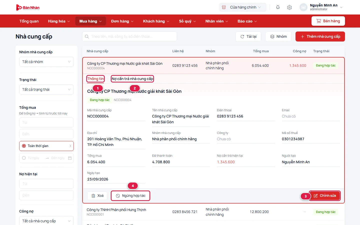The width and height of the screenshot is (360, 225).
Task: Expand the Tất cả trạng thái dropdown
Action: (x=46, y=89)
